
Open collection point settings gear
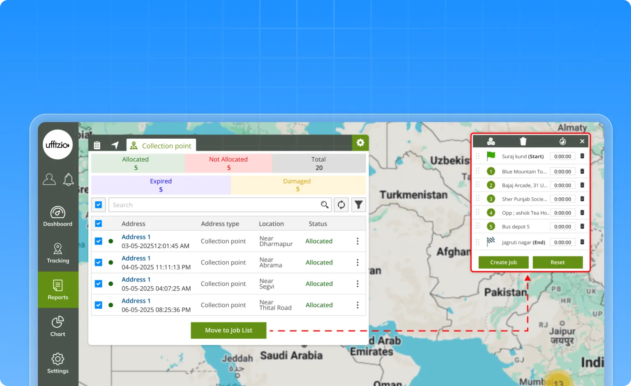coord(360,142)
